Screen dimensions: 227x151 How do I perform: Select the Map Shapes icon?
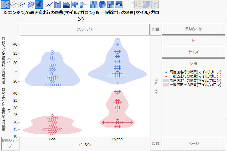click(146, 4)
